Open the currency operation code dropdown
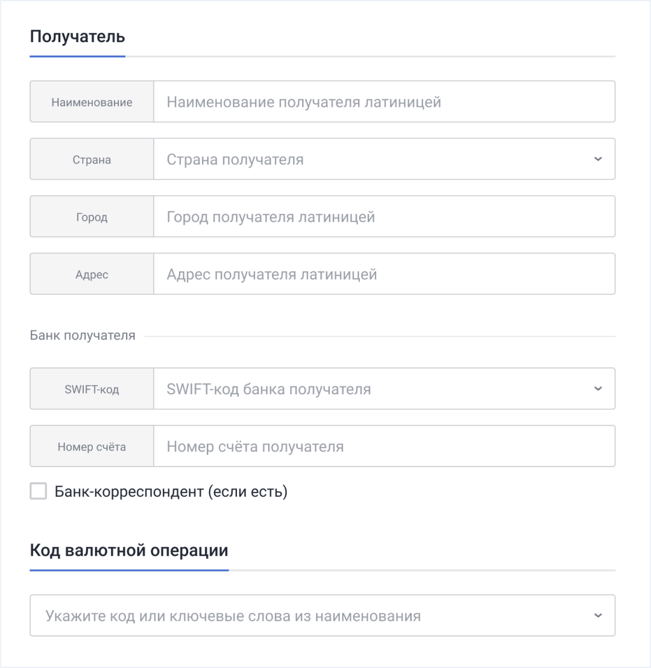Viewport: 651px width, 668px height. (313, 616)
